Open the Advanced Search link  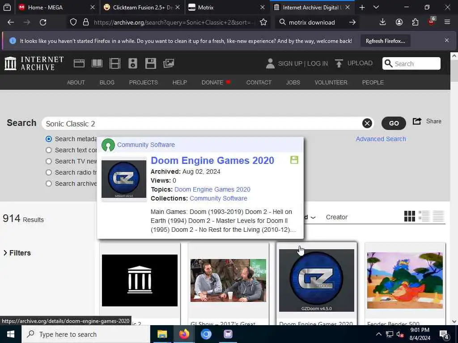(381, 139)
